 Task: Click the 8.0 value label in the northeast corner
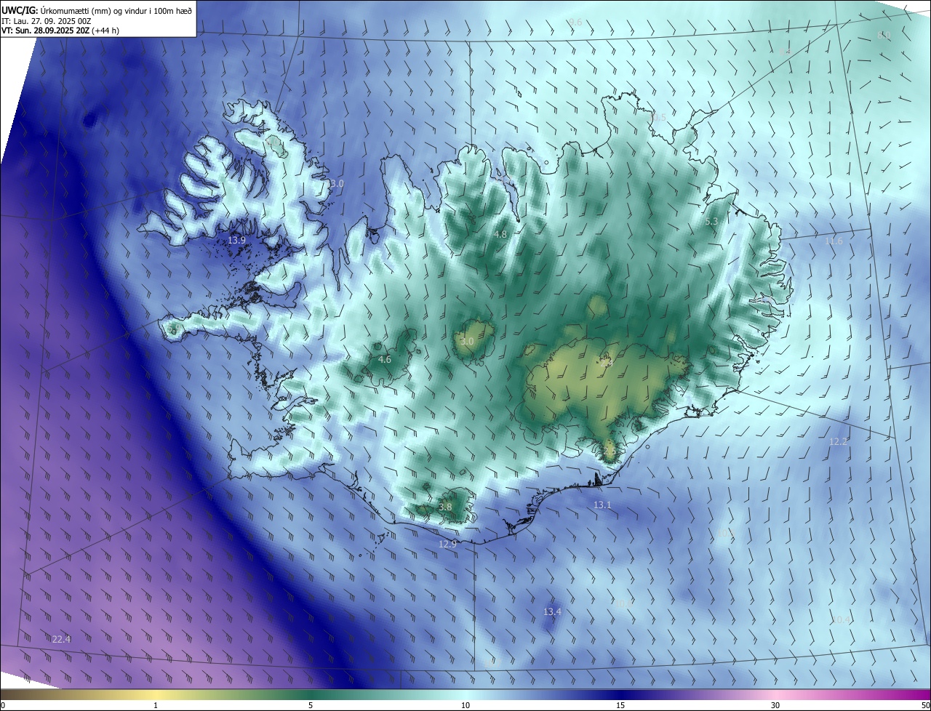[884, 36]
